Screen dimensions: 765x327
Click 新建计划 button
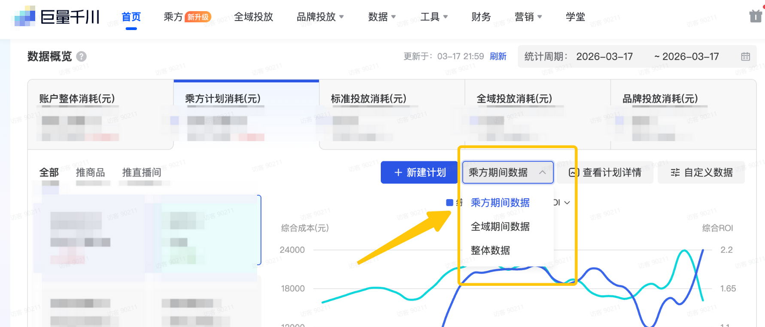click(419, 173)
